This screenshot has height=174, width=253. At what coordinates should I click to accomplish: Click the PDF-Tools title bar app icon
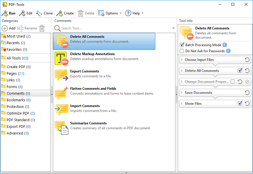[5, 4]
